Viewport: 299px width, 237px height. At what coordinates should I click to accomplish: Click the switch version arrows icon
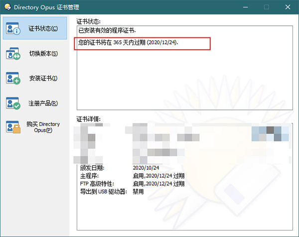[x=13, y=53]
